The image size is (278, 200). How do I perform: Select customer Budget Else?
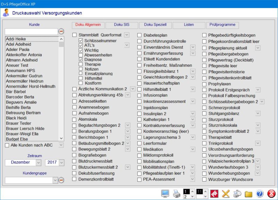(x=32, y=139)
